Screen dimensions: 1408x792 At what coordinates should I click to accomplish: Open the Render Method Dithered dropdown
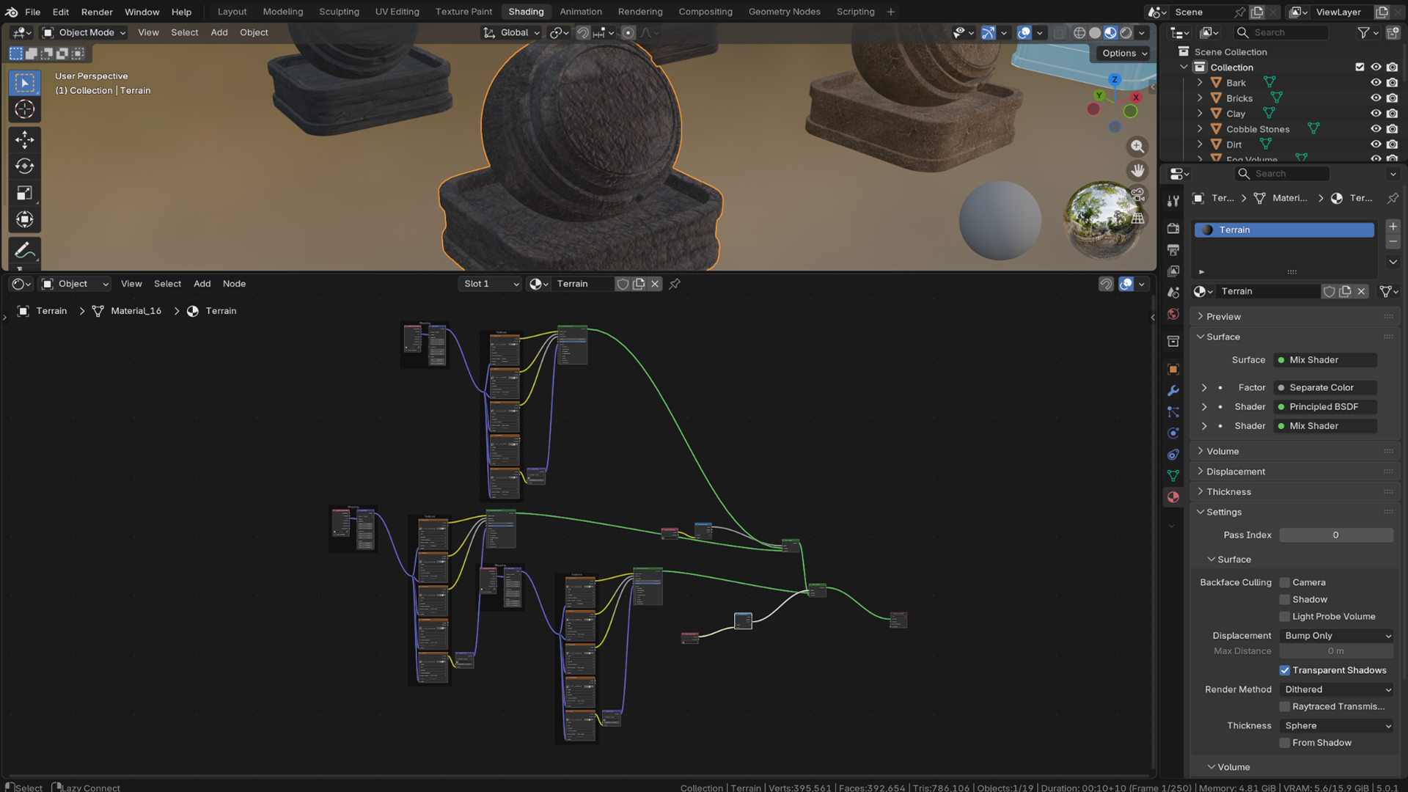coord(1337,689)
